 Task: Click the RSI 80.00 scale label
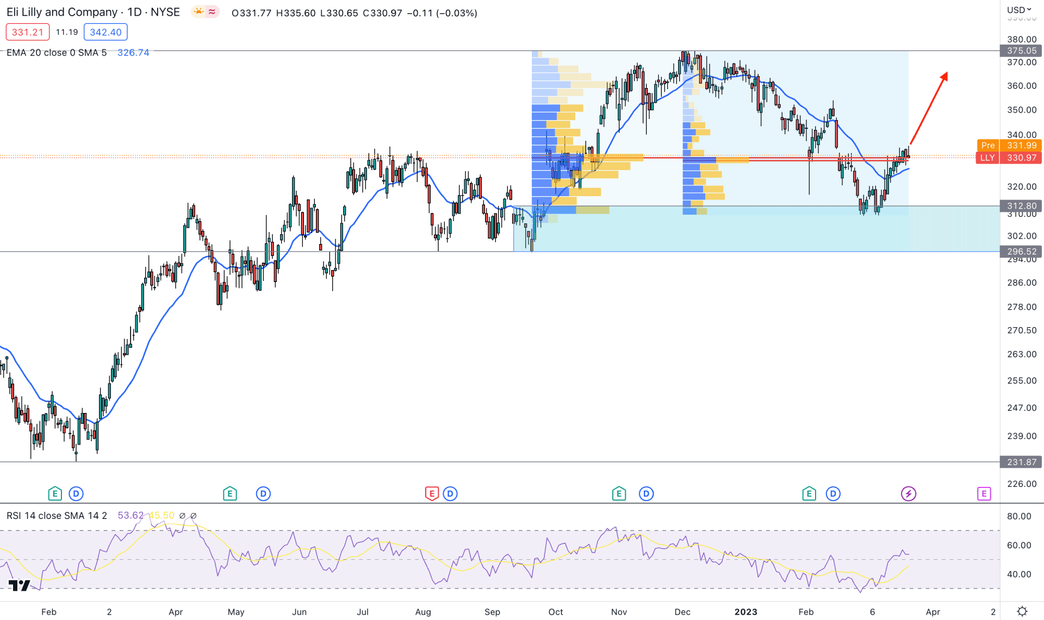(1019, 516)
